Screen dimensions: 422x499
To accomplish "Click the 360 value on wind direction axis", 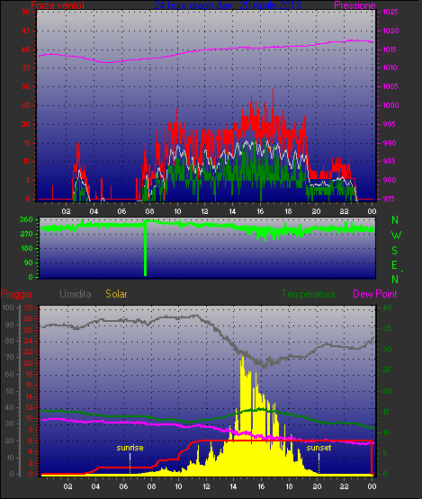I will point(26,219).
